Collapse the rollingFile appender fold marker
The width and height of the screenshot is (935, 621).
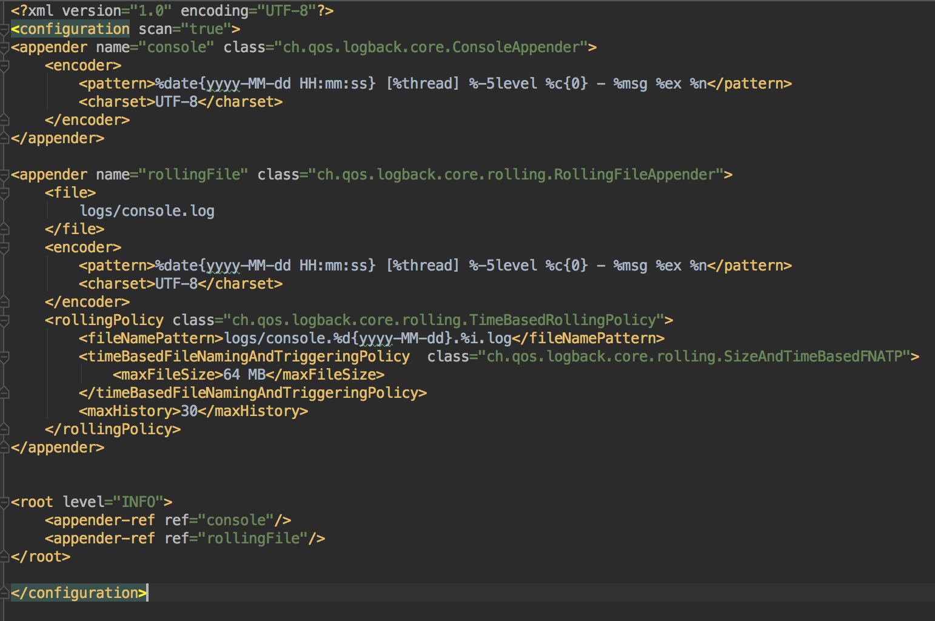click(x=4, y=175)
